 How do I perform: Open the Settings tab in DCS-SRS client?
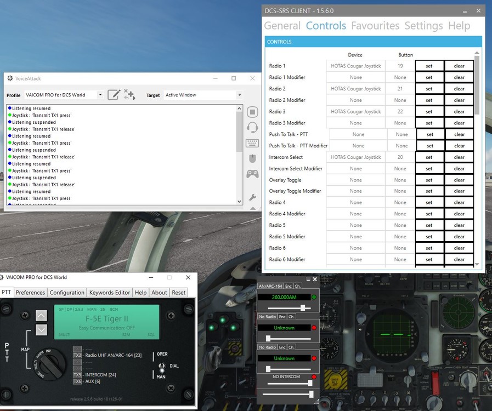(423, 25)
